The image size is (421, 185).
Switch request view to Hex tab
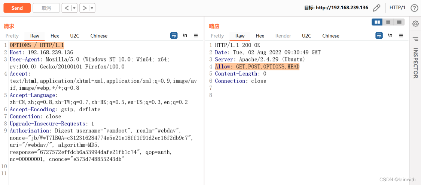(x=55, y=36)
